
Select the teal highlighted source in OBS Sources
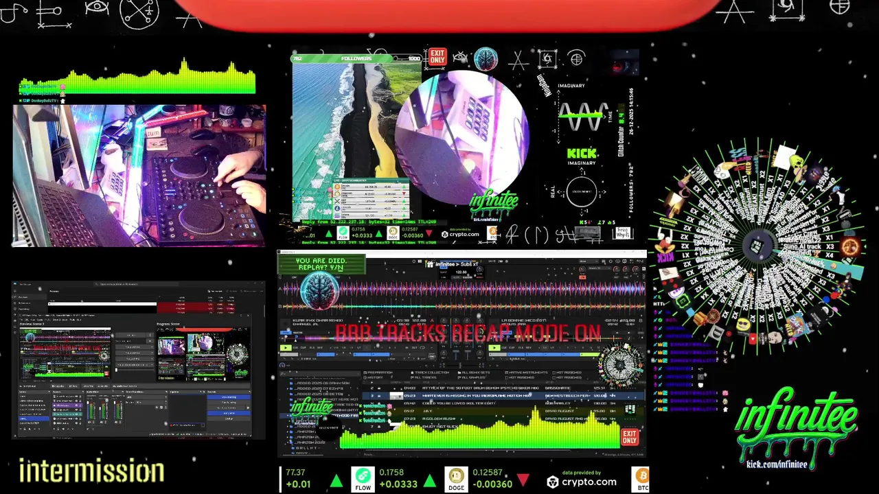(67, 414)
